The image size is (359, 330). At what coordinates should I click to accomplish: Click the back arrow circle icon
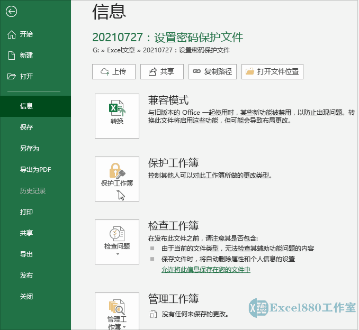point(11,11)
